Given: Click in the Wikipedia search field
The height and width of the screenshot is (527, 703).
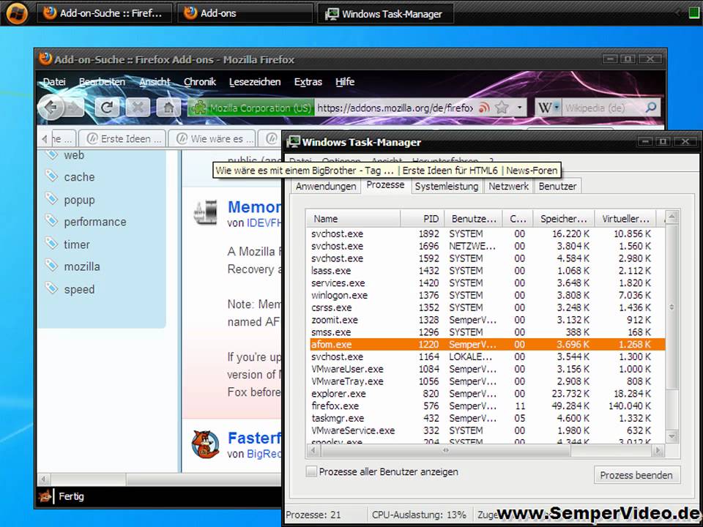Looking at the screenshot, I should 603,108.
